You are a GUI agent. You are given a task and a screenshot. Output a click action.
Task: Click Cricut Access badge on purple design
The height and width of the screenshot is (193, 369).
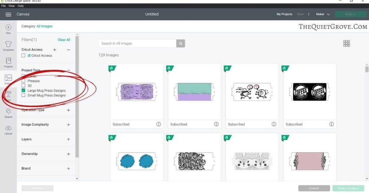[x=112, y=68]
